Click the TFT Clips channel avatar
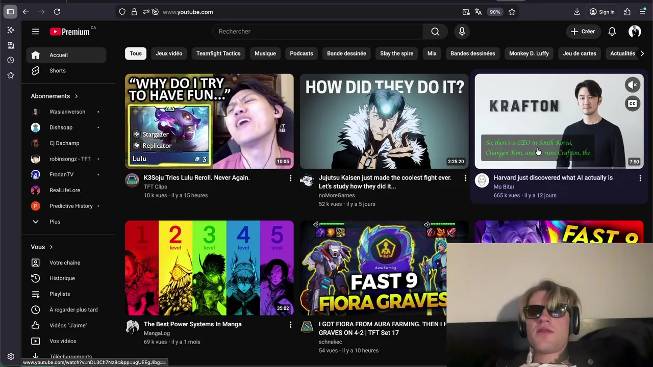Viewport: 653px width, 367px height. coord(132,180)
